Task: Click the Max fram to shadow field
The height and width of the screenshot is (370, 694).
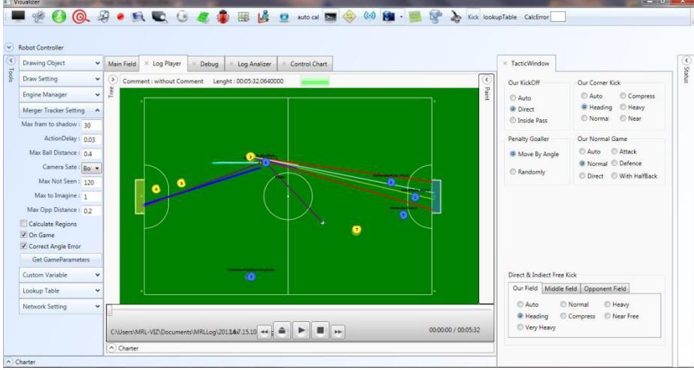Action: pyautogui.click(x=92, y=125)
